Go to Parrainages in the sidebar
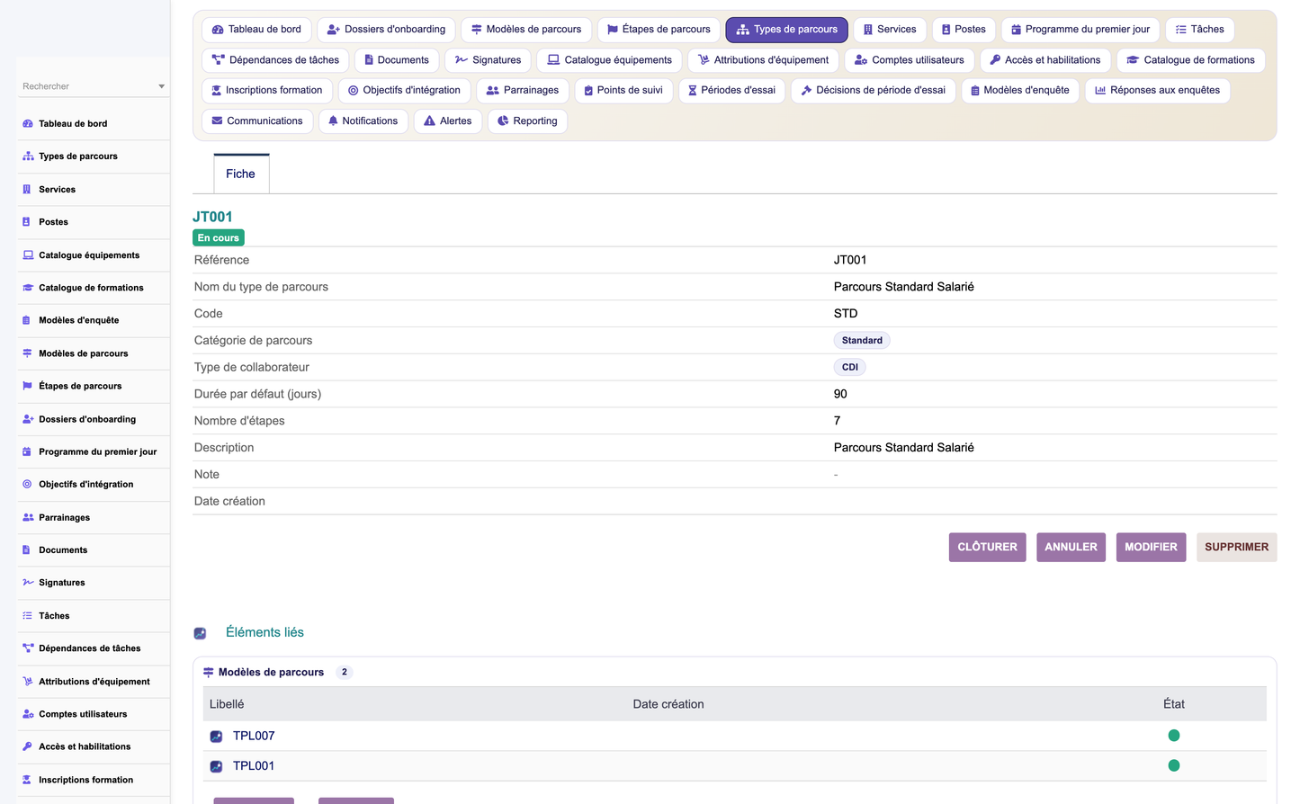 pyautogui.click(x=94, y=517)
